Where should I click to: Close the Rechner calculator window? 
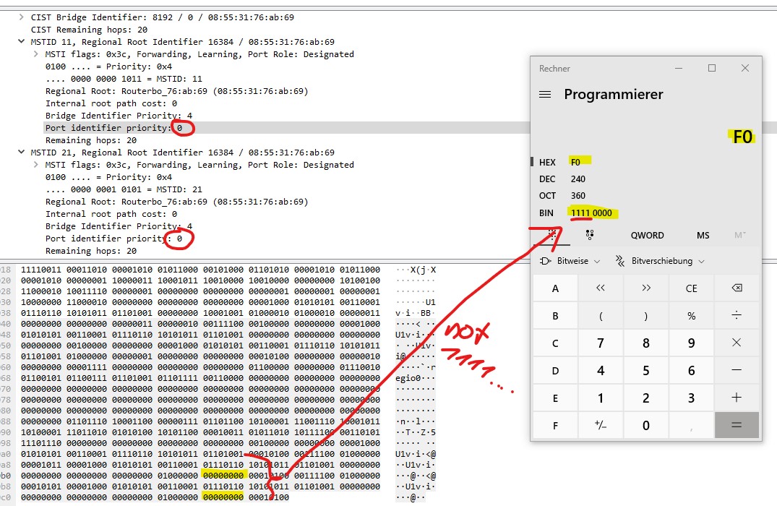[744, 68]
